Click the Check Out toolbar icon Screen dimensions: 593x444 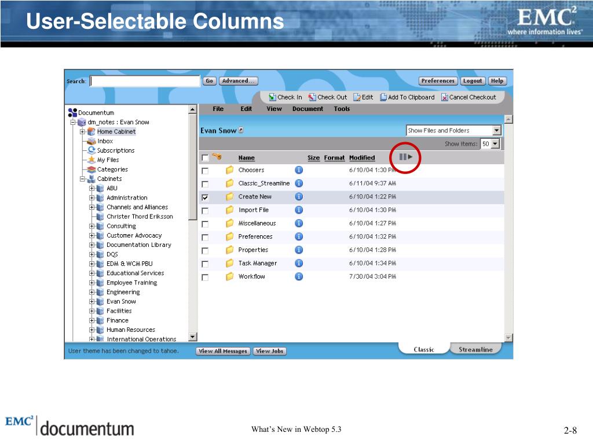pyautogui.click(x=312, y=97)
